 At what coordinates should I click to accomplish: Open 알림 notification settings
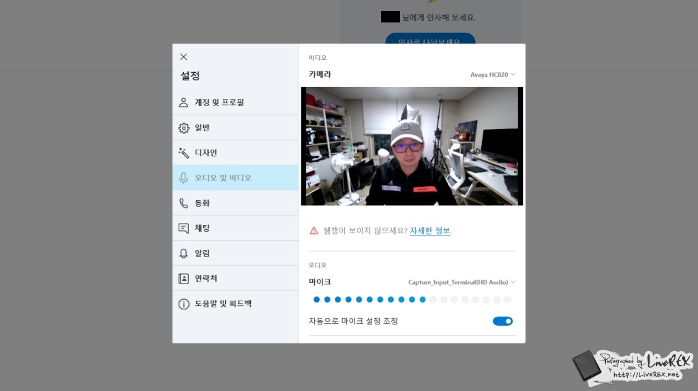point(235,253)
